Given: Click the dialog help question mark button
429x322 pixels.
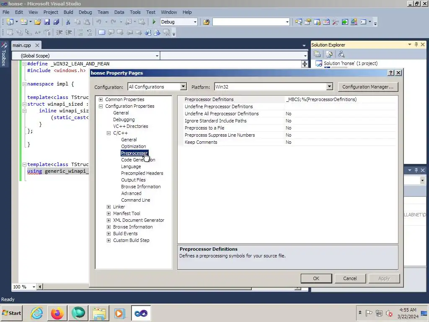Looking at the screenshot, I should (391, 73).
